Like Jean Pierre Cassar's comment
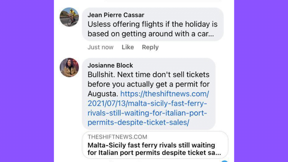288x162 pixels. pos(127,47)
